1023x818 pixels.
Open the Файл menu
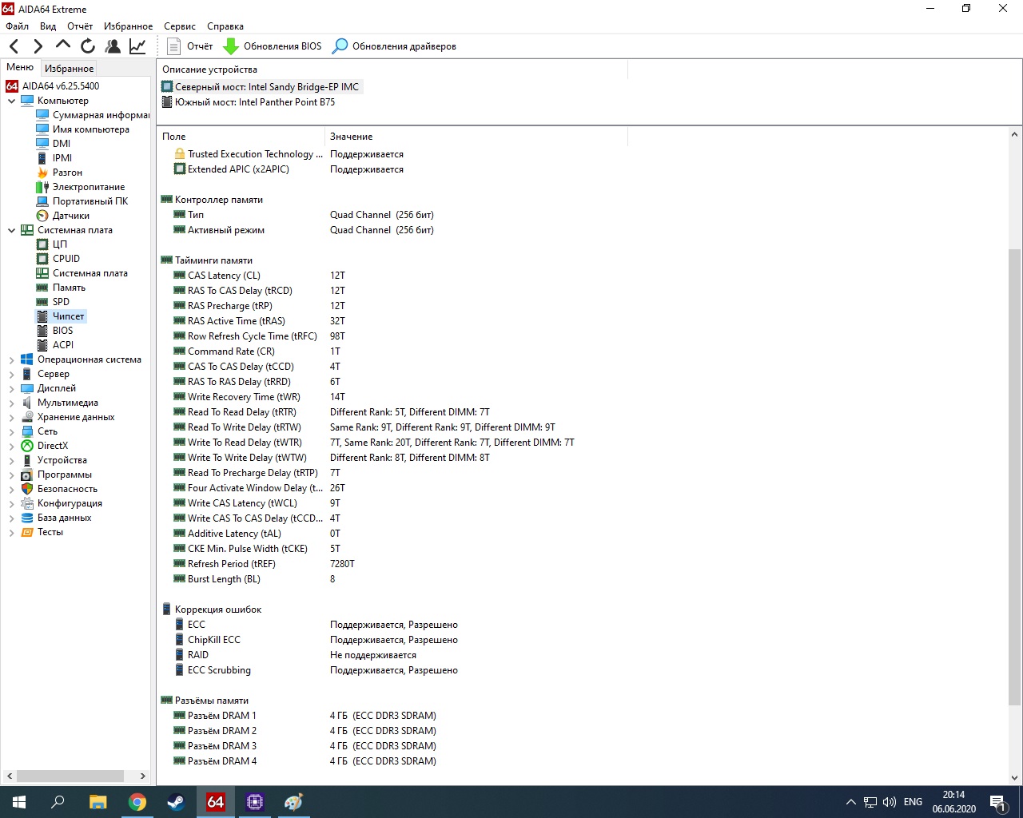click(x=17, y=26)
